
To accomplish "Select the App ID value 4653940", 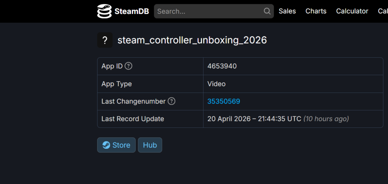I will 222,66.
